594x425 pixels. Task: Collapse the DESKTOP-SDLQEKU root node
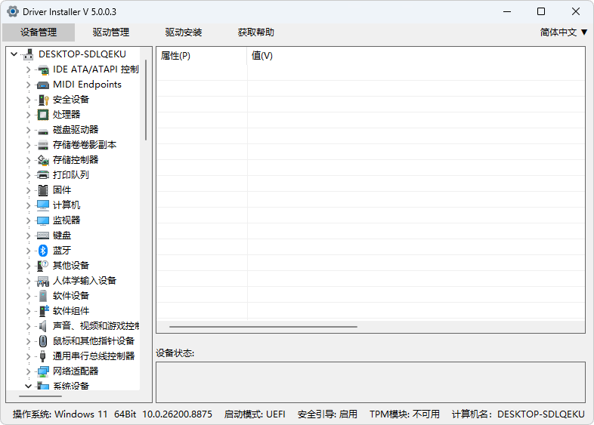(14, 54)
